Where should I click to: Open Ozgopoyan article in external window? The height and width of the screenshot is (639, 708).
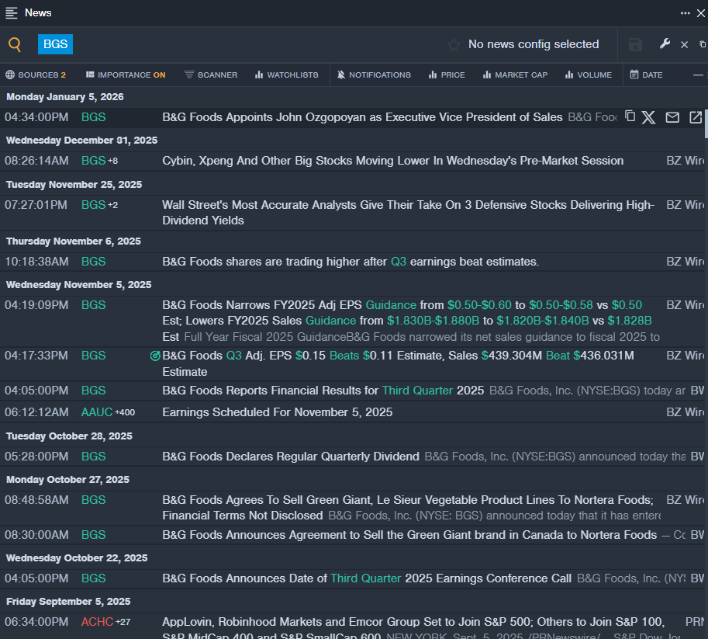click(696, 117)
